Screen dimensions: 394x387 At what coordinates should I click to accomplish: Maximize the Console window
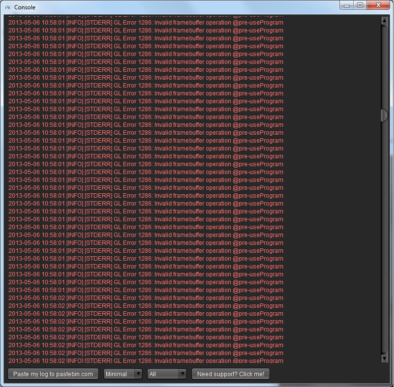click(360, 5)
